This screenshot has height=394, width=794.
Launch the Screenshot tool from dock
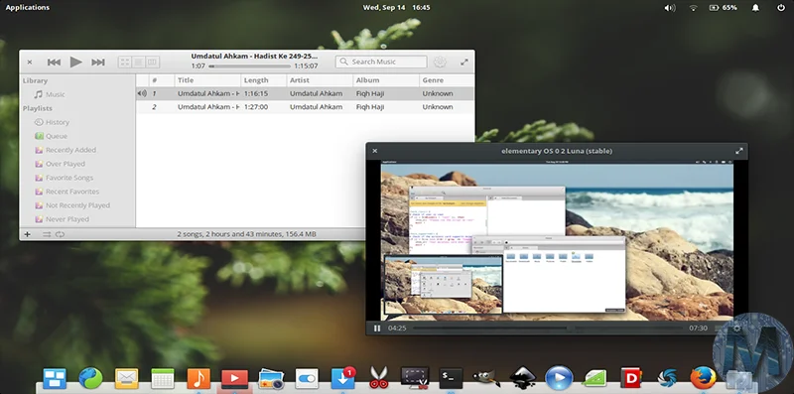415,378
